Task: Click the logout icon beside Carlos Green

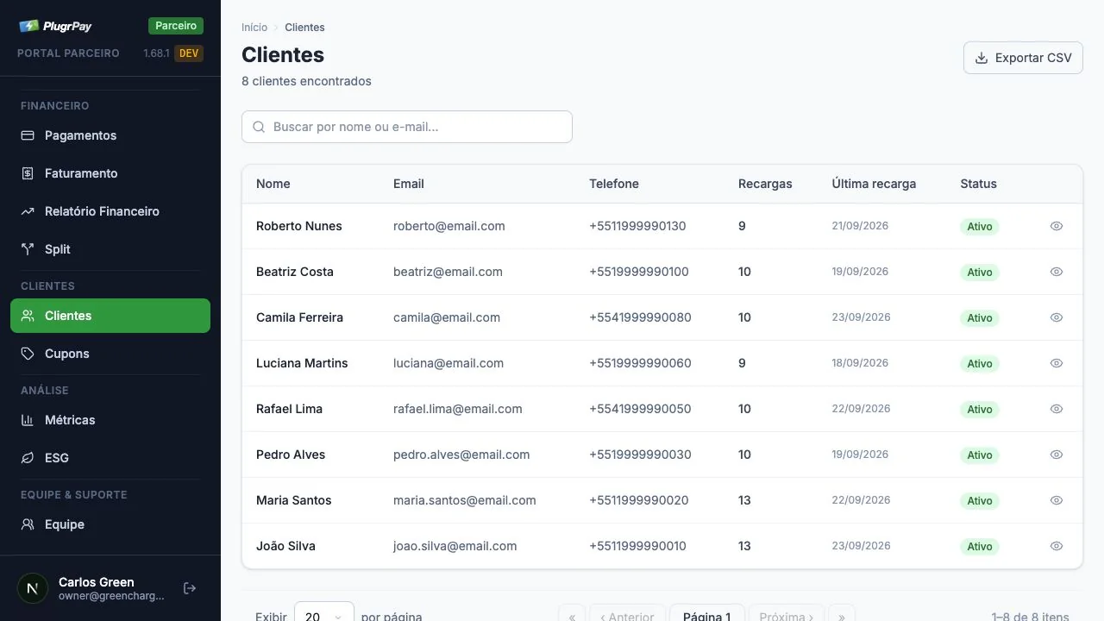Action: 190,588
